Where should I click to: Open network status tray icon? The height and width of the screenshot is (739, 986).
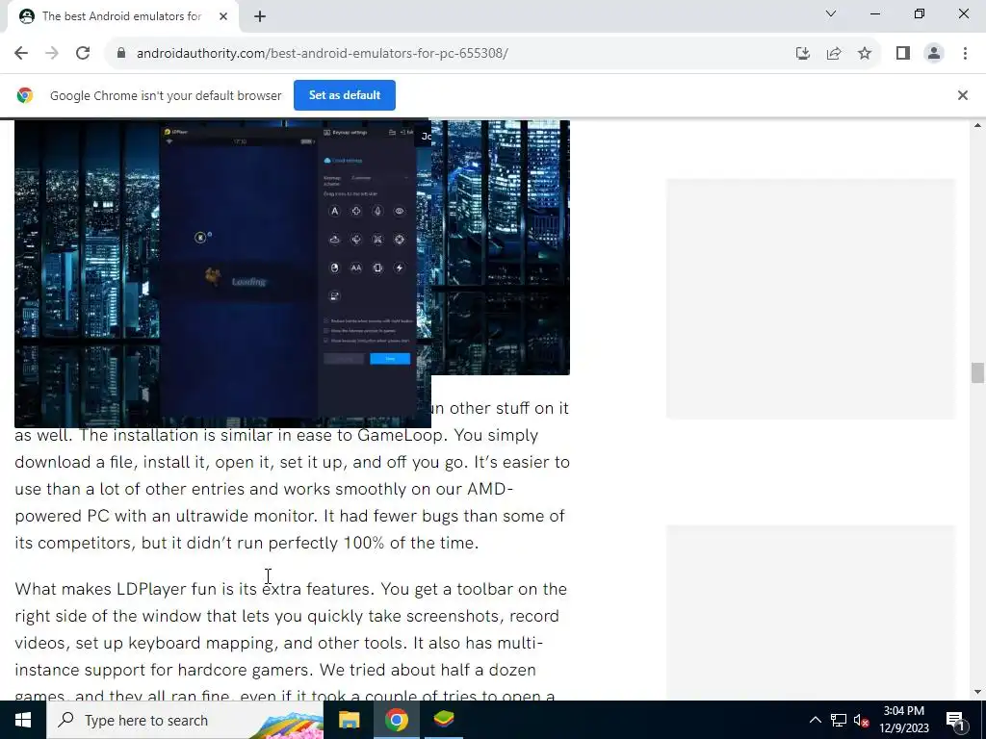[839, 720]
